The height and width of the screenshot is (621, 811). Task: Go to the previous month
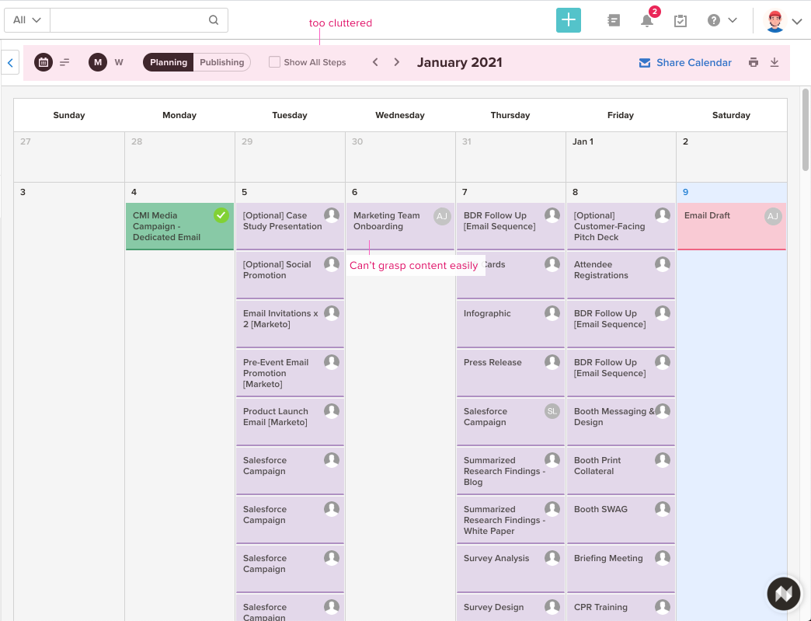375,62
